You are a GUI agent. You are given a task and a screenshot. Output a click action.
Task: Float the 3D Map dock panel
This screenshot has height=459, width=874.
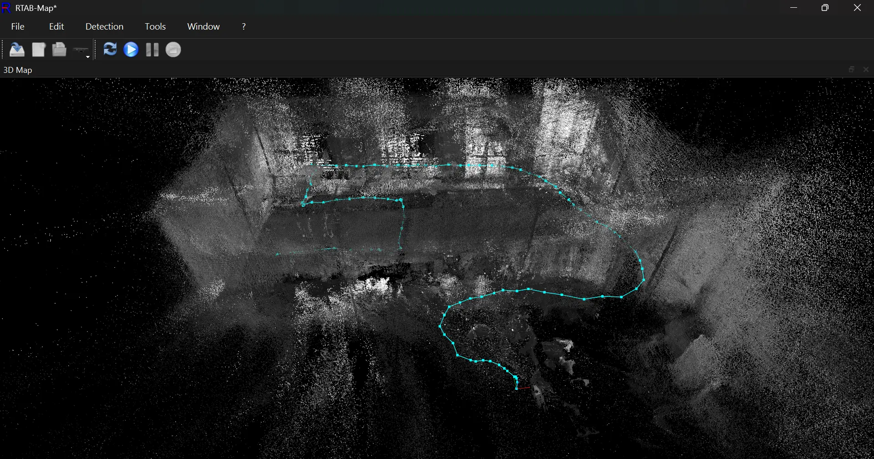pos(851,69)
